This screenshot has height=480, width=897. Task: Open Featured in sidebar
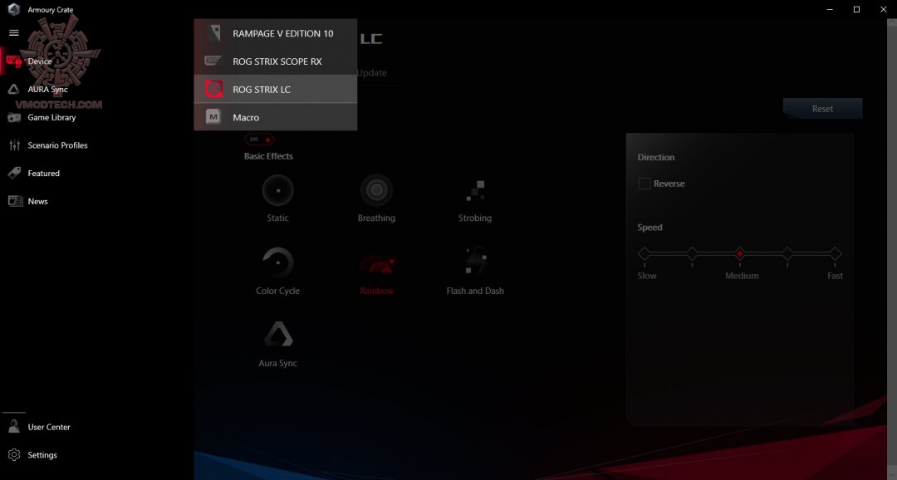click(43, 174)
